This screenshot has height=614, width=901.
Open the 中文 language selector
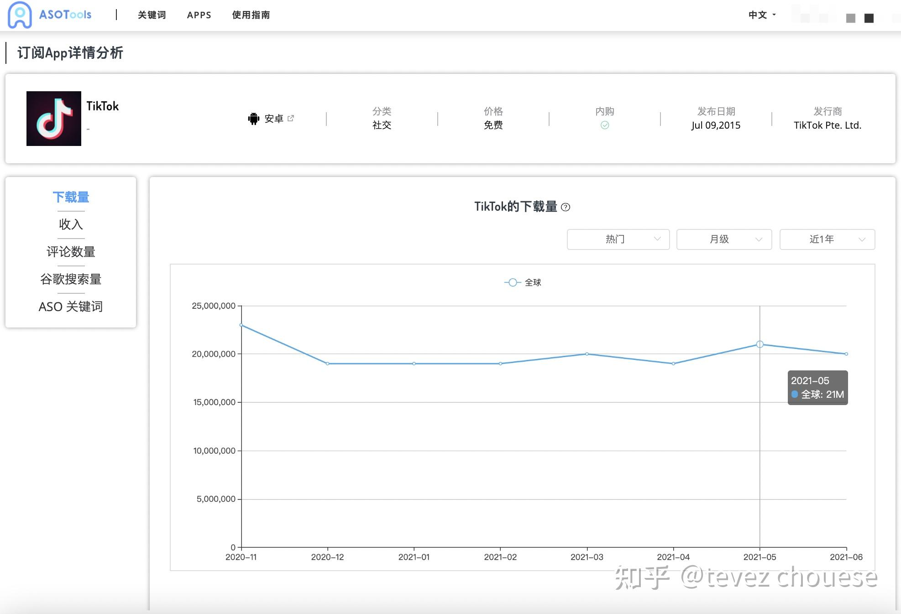pyautogui.click(x=761, y=15)
